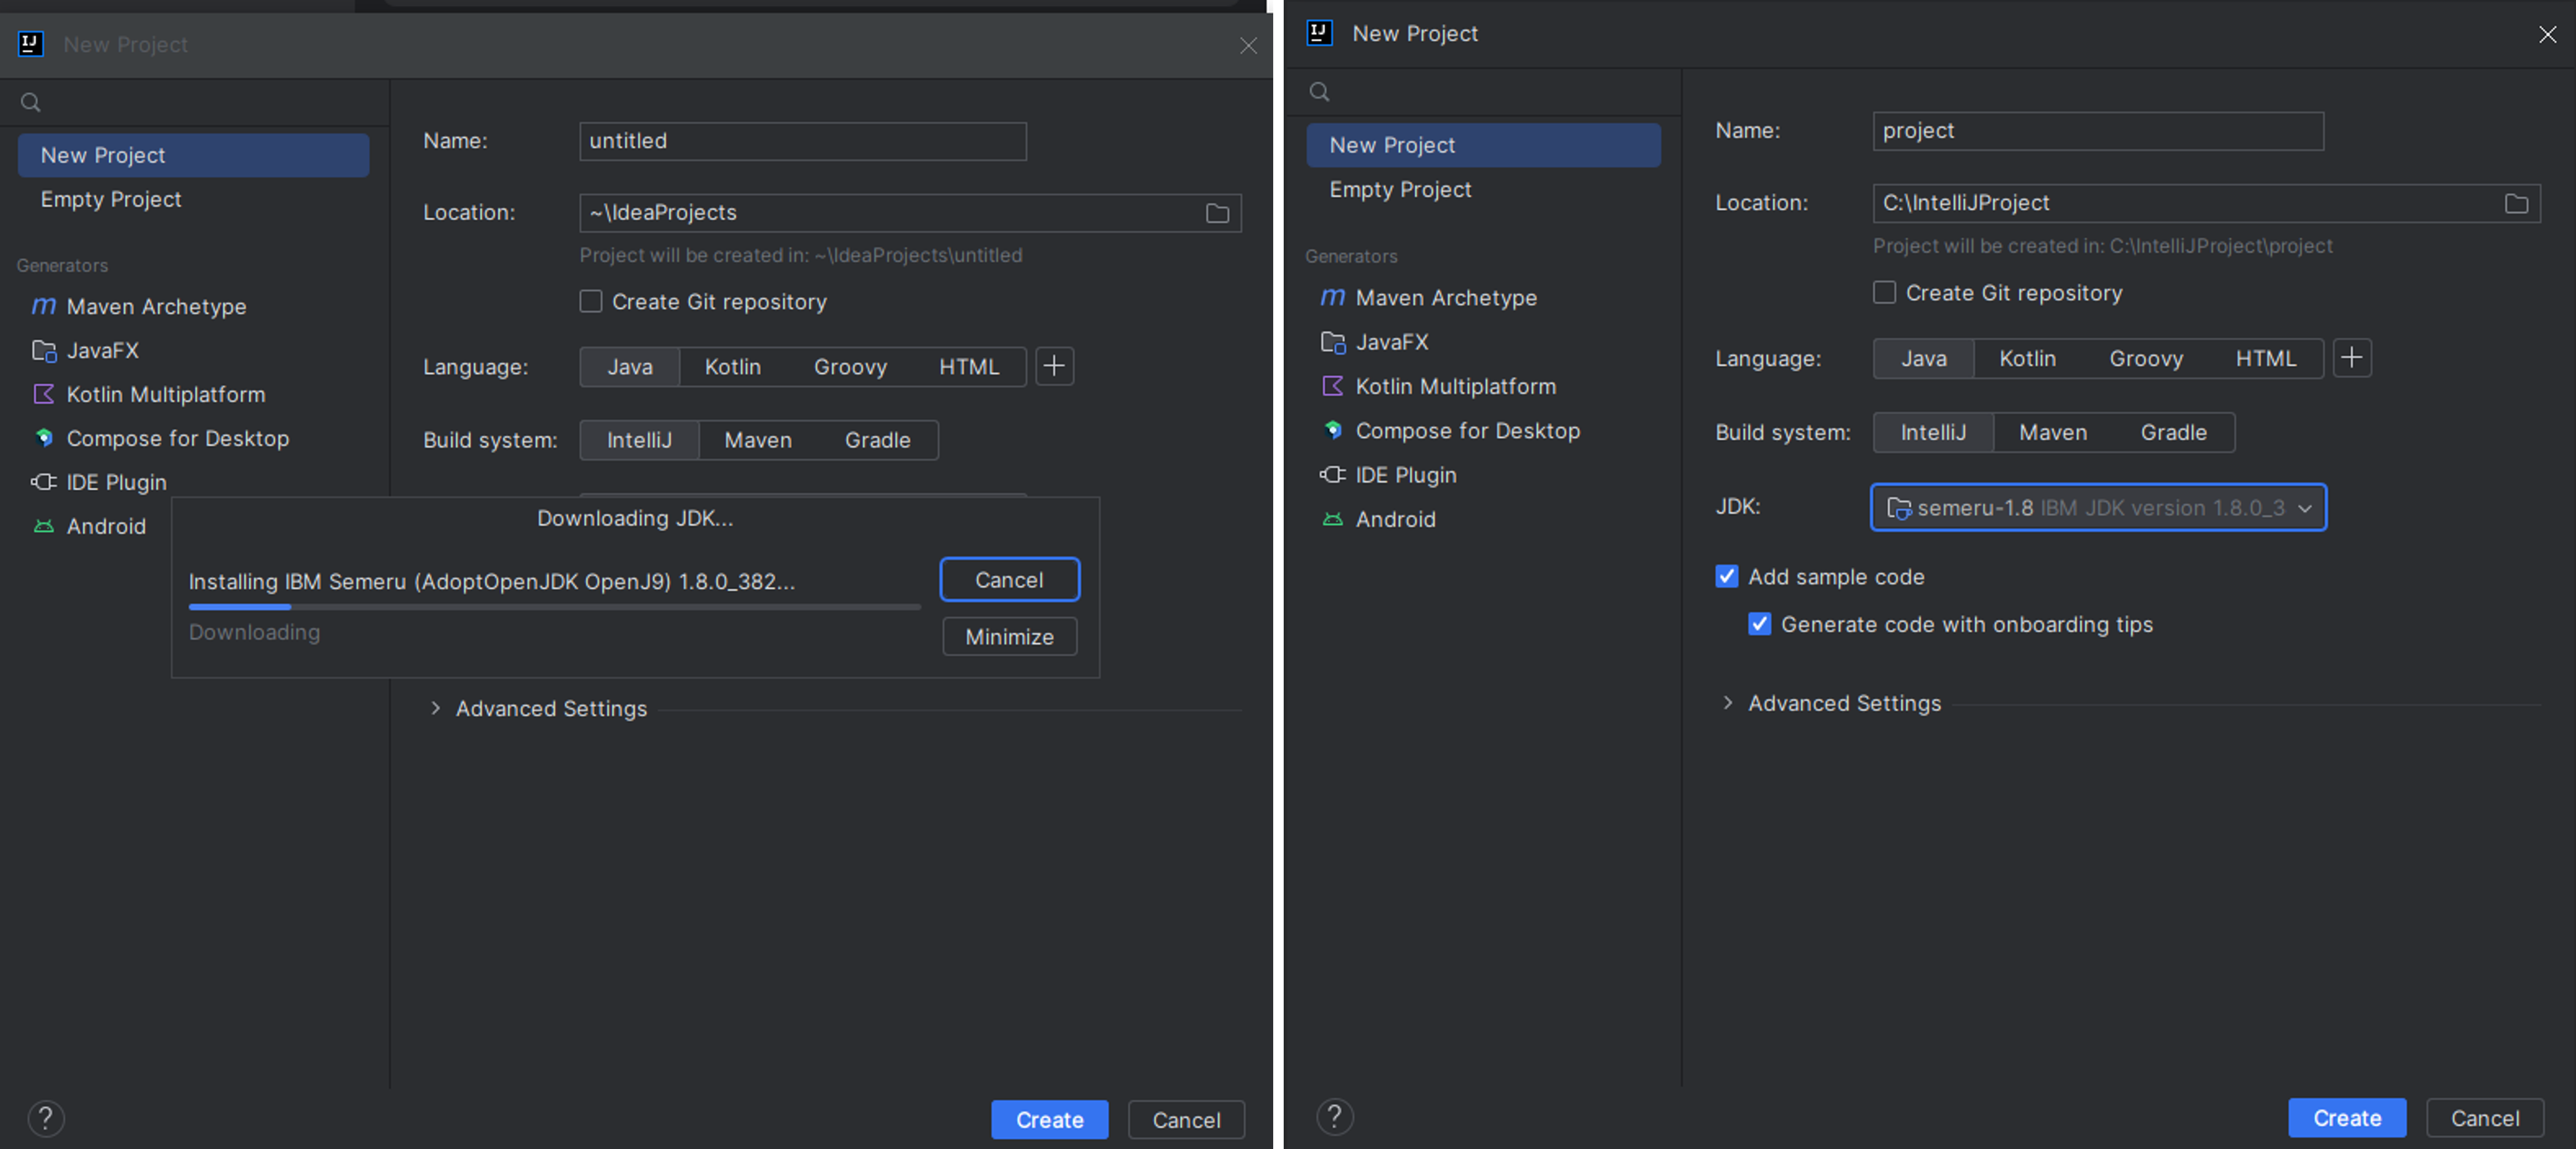Minimize the Downloading JDK popup
Screen dimensions: 2576x1149
(x=1009, y=637)
